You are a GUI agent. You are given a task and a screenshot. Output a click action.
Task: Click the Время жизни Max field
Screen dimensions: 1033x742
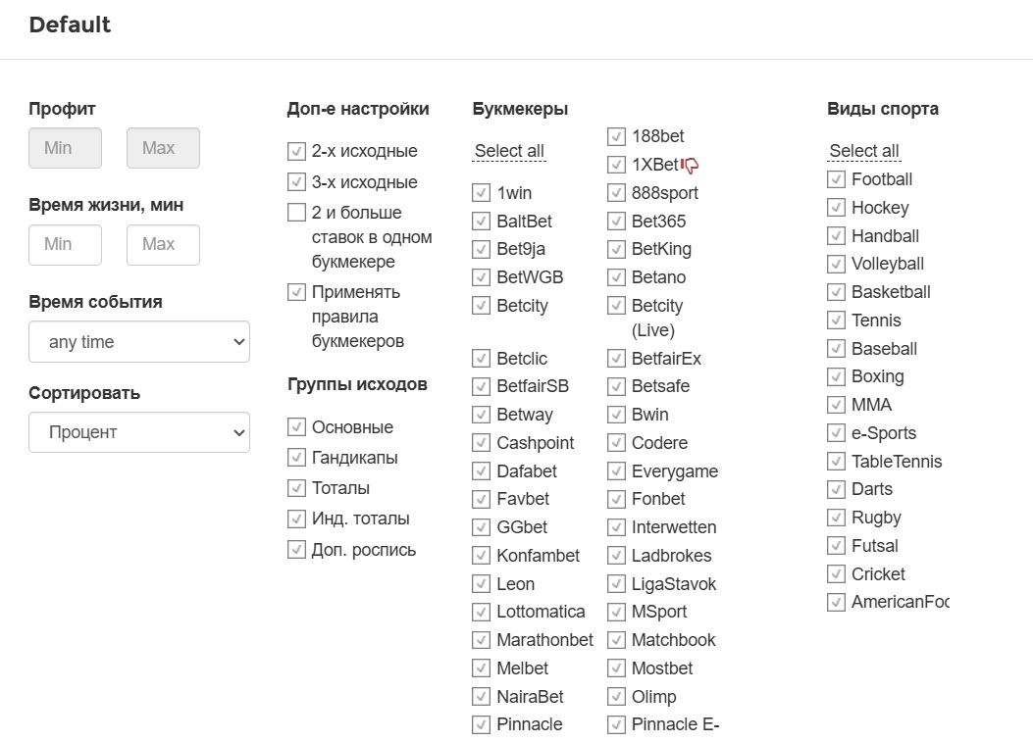pyautogui.click(x=163, y=244)
